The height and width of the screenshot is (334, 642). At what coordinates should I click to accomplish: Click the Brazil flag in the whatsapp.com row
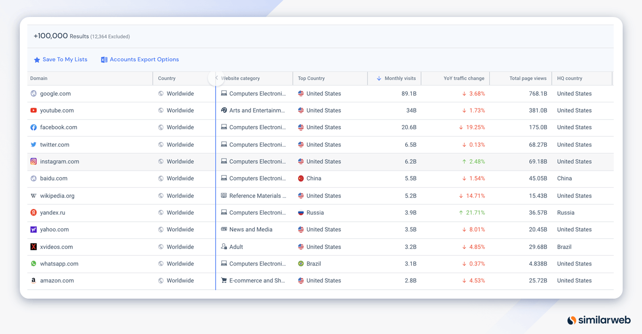(x=300, y=263)
